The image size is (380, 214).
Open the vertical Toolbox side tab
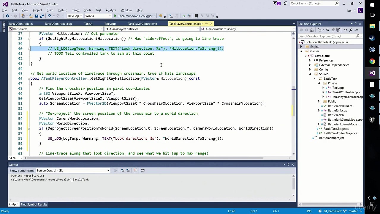4,26
